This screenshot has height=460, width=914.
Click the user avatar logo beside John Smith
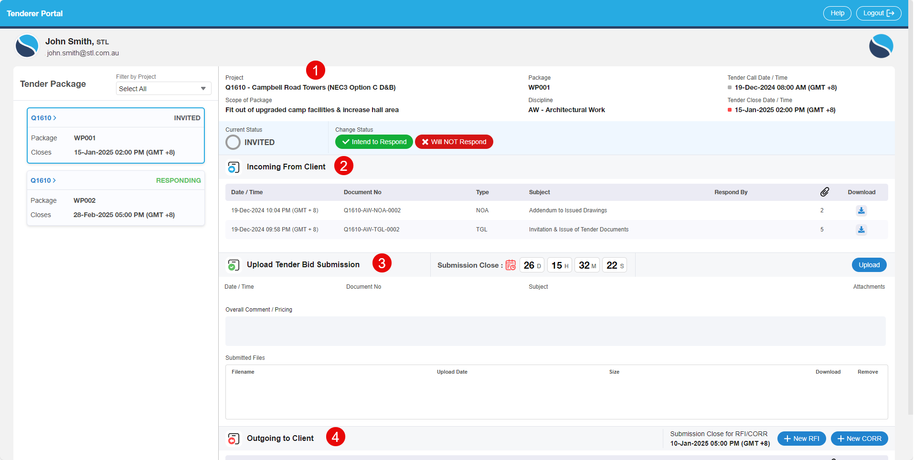click(27, 46)
